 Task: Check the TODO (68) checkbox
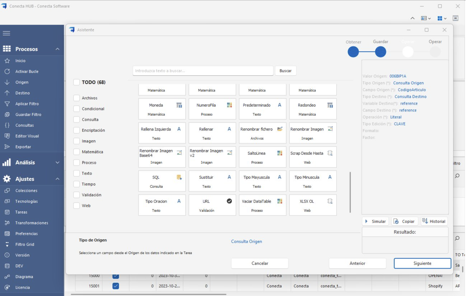tap(77, 82)
